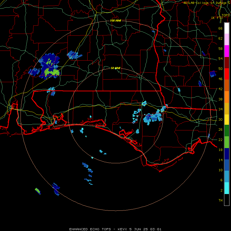Click the "38" legend value
Viewport: 231px width, 231px height.
[x=220, y=99]
